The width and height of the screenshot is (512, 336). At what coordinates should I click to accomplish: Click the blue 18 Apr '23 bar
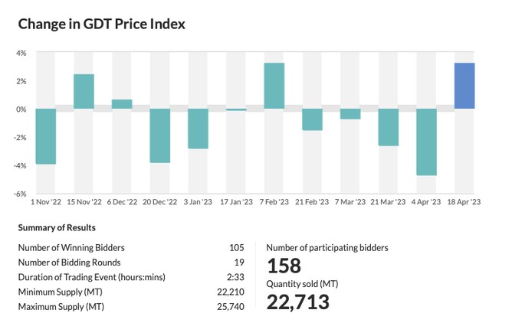[x=464, y=86]
